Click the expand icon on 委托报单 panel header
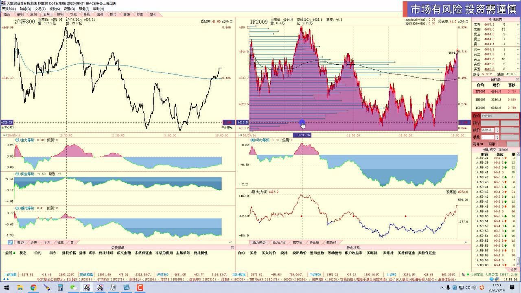 [x=232, y=247]
